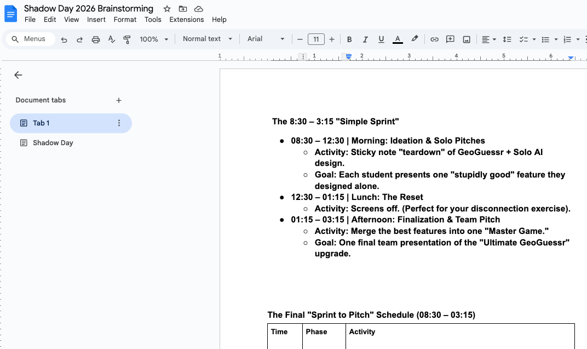
Task: Select the paint format tool
Action: point(126,39)
